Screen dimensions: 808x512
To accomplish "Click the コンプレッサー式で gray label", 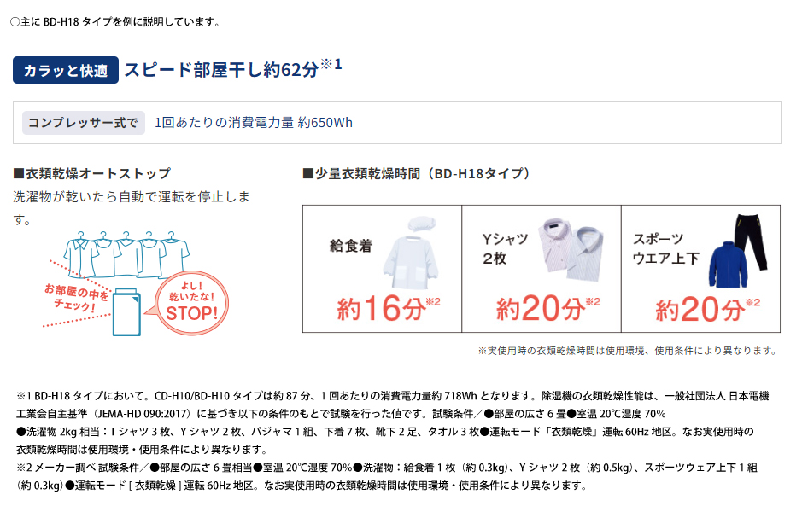I will point(83,123).
